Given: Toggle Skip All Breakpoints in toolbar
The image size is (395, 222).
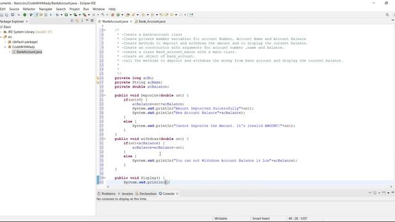Looking at the screenshot, I should (x=19, y=15).
